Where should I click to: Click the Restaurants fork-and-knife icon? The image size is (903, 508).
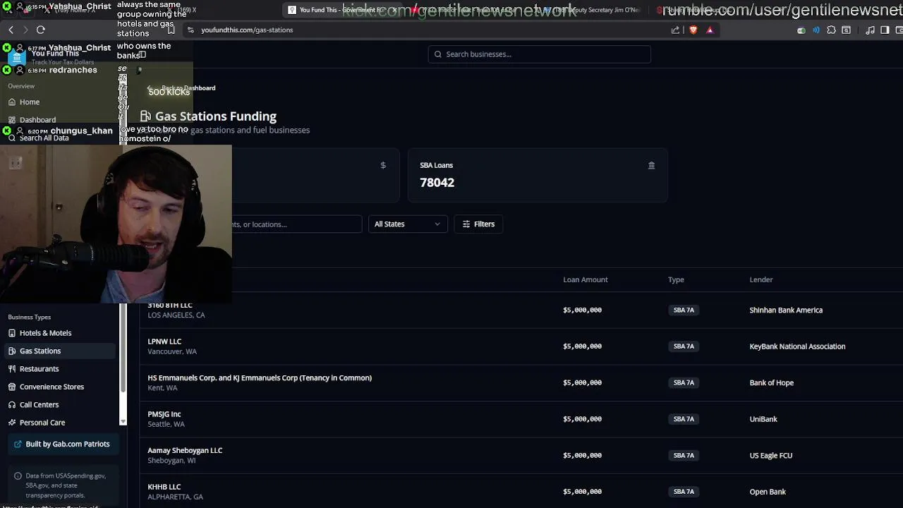coord(12,369)
